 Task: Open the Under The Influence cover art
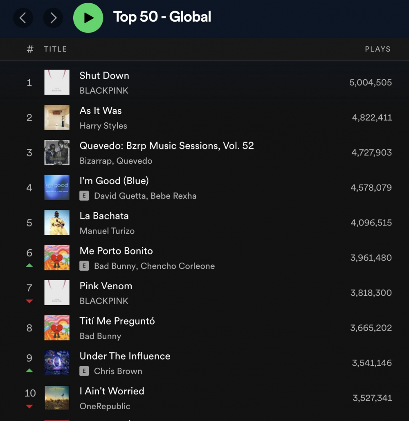click(x=57, y=363)
